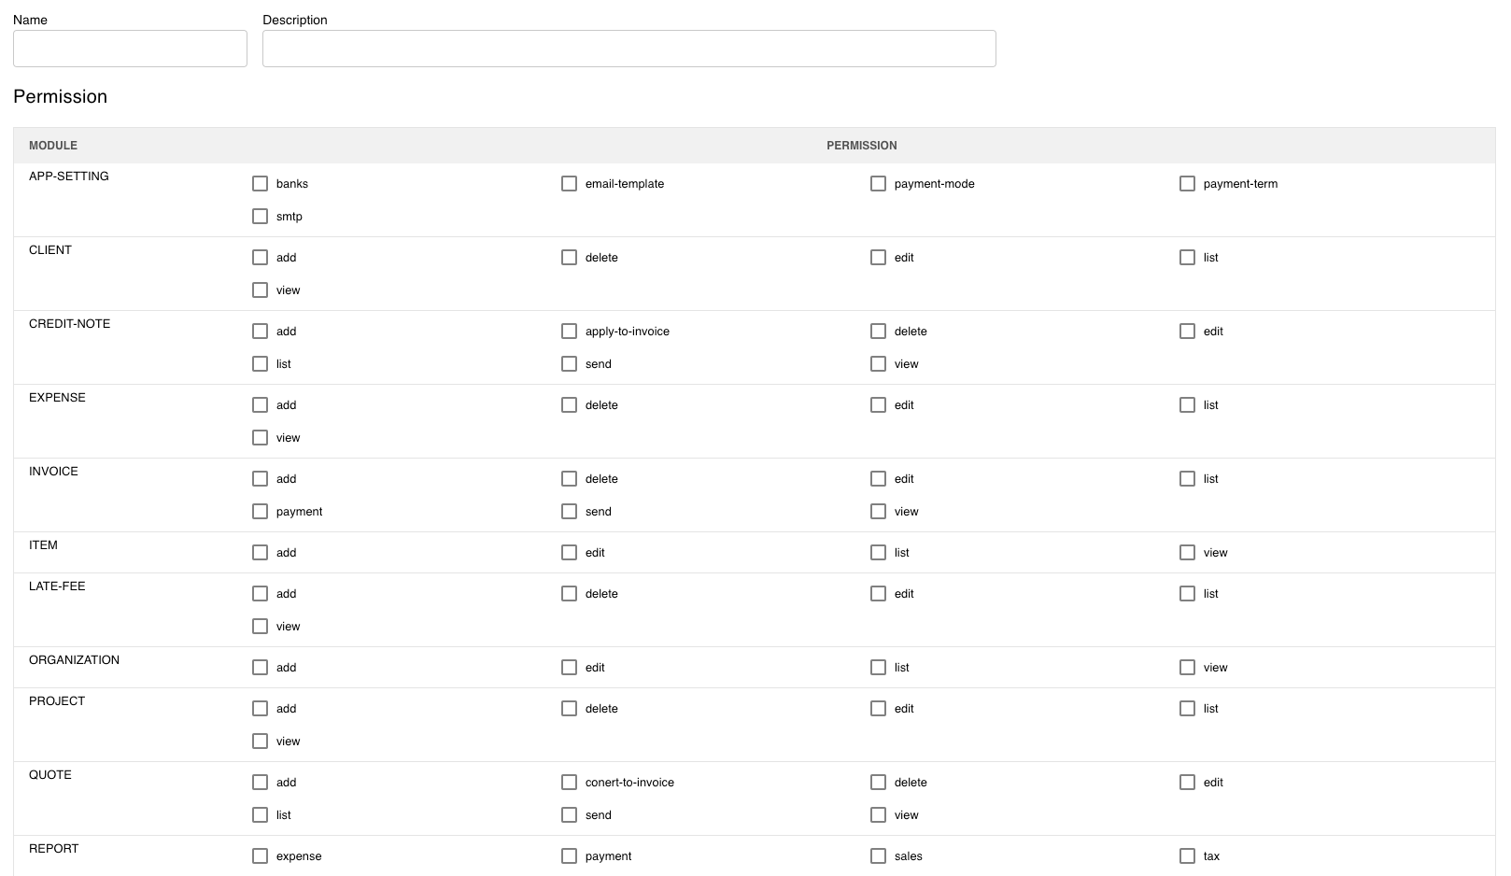Viewport: 1511px width, 876px height.
Task: Enable banks permission for App-Setting
Action: [261, 184]
